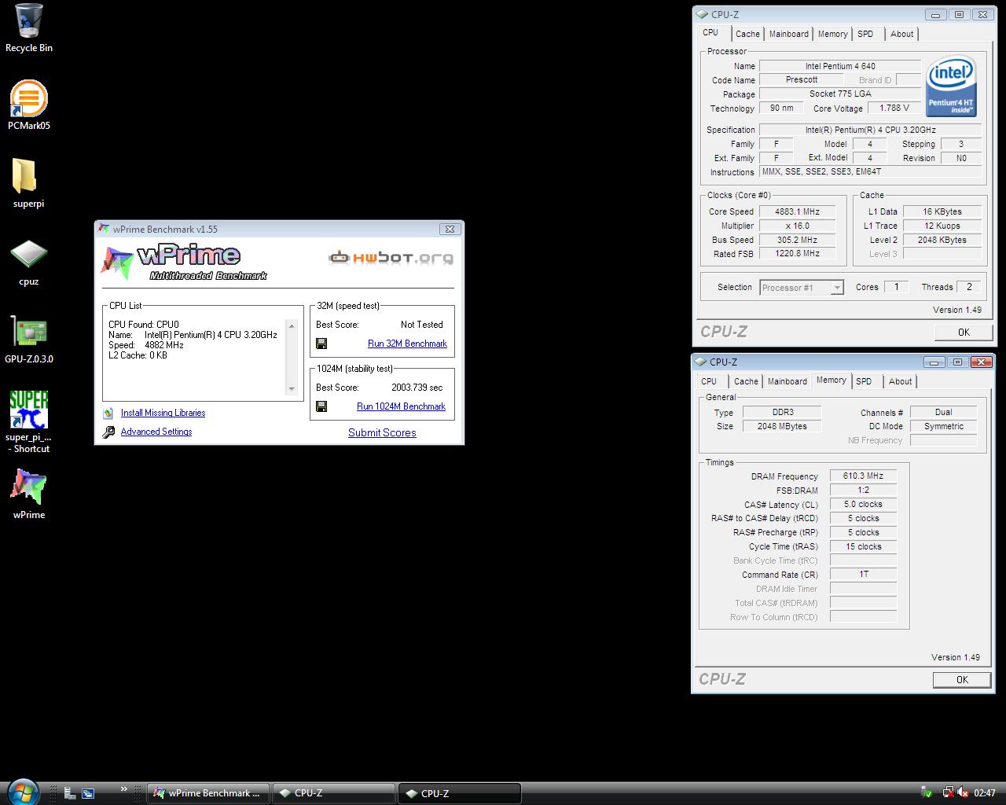Switch to the second CPU-Z taskbar button
This screenshot has width=1006, height=805.
459,793
